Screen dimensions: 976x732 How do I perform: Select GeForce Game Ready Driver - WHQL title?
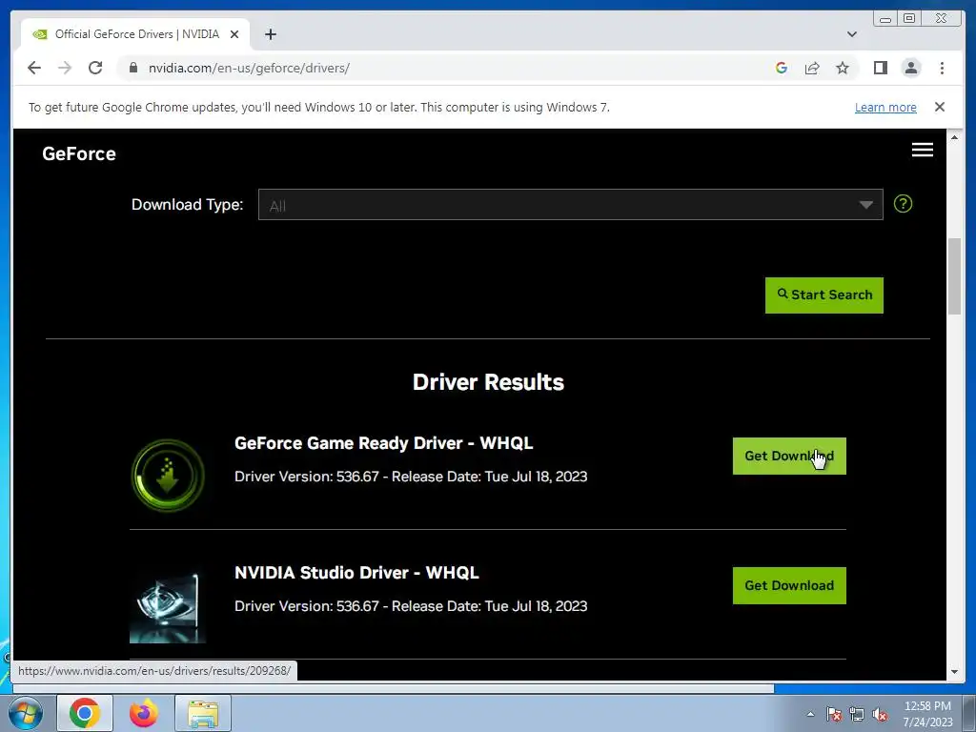(x=383, y=443)
